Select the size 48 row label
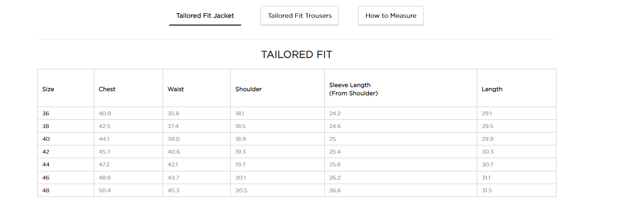 coord(46,190)
